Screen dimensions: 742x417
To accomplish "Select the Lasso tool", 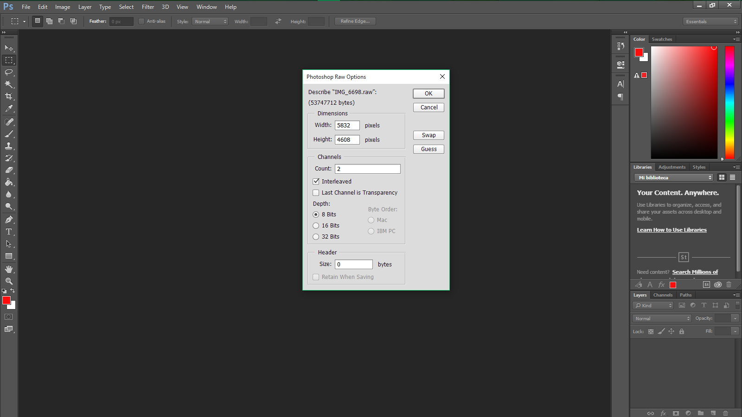I will [9, 72].
